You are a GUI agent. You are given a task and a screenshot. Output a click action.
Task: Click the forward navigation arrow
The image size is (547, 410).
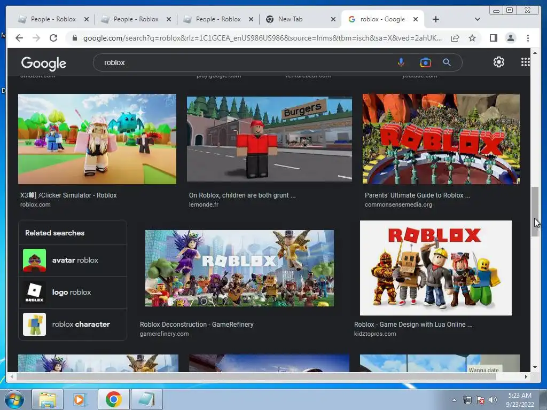(36, 38)
